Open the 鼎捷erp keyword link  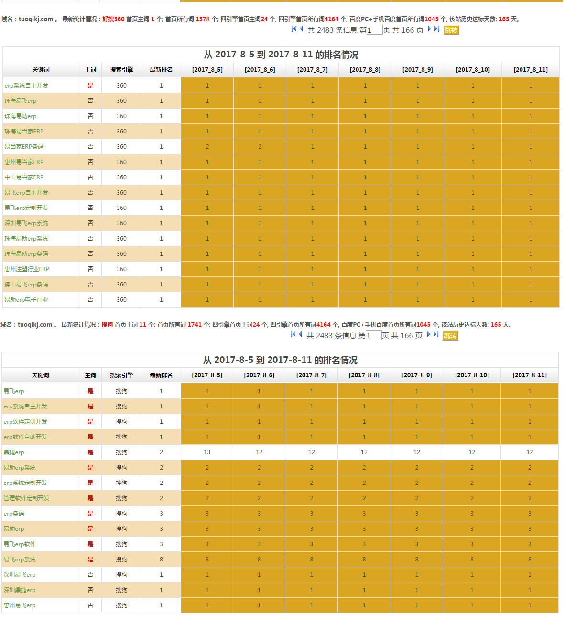(14, 452)
